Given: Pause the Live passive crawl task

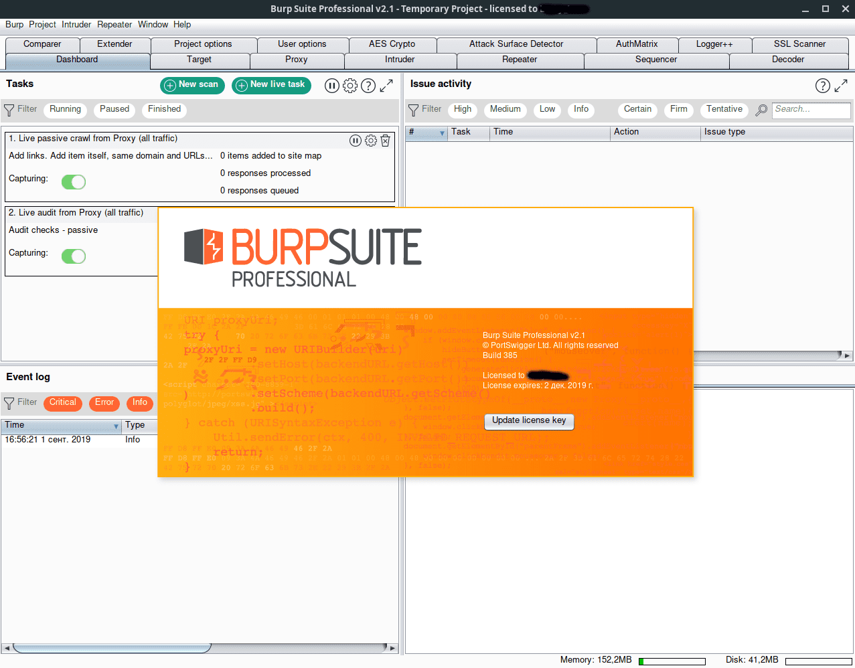Looking at the screenshot, I should [356, 141].
